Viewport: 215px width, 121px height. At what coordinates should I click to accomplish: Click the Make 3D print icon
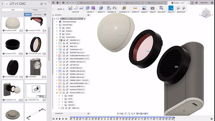click(x=153, y=8)
